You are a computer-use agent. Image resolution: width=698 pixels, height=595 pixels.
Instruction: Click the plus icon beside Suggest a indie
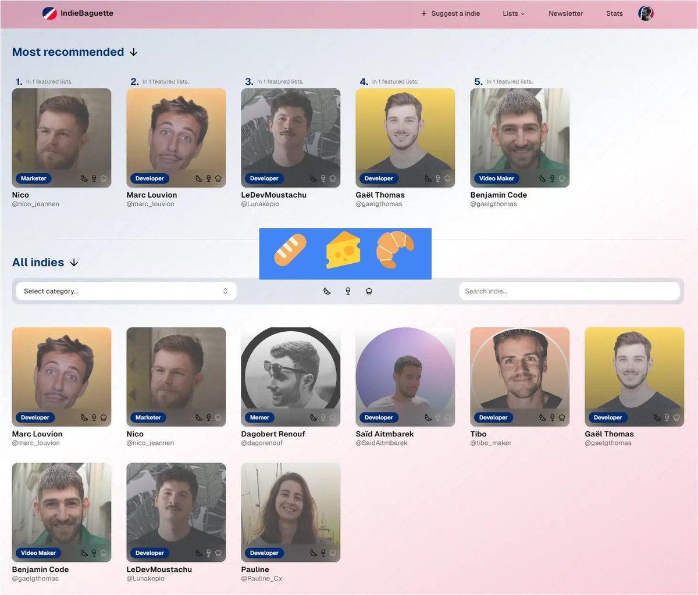pyautogui.click(x=424, y=13)
